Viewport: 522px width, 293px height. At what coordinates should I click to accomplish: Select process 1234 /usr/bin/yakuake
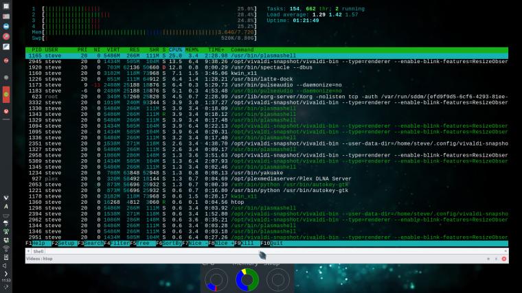tap(266, 173)
